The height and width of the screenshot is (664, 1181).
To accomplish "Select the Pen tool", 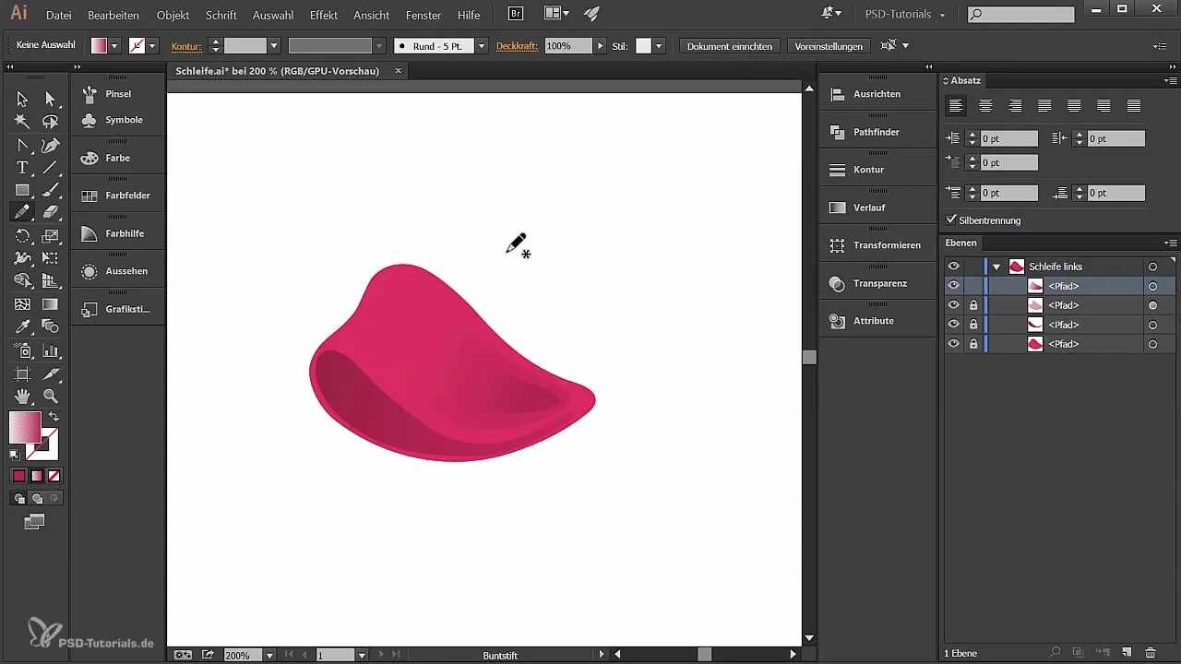I will (51, 145).
